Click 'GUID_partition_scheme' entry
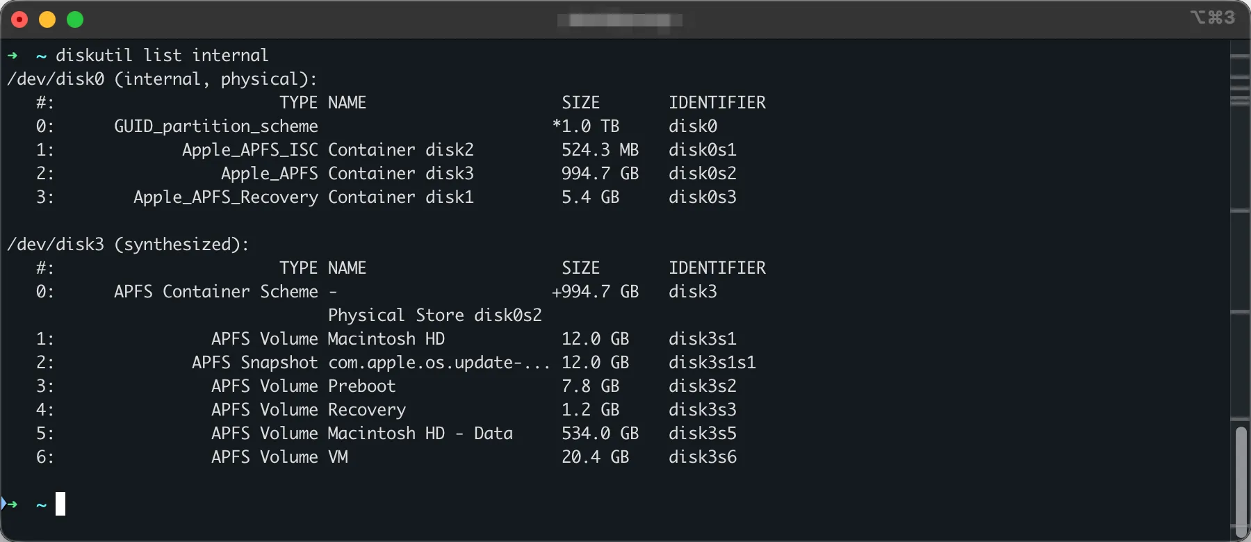Image resolution: width=1251 pixels, height=542 pixels. coord(216,126)
